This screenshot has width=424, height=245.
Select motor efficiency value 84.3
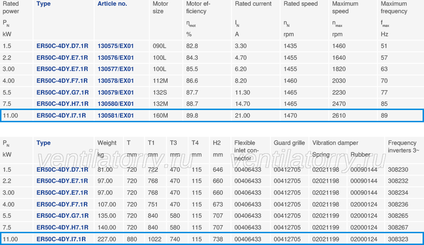[x=192, y=58]
